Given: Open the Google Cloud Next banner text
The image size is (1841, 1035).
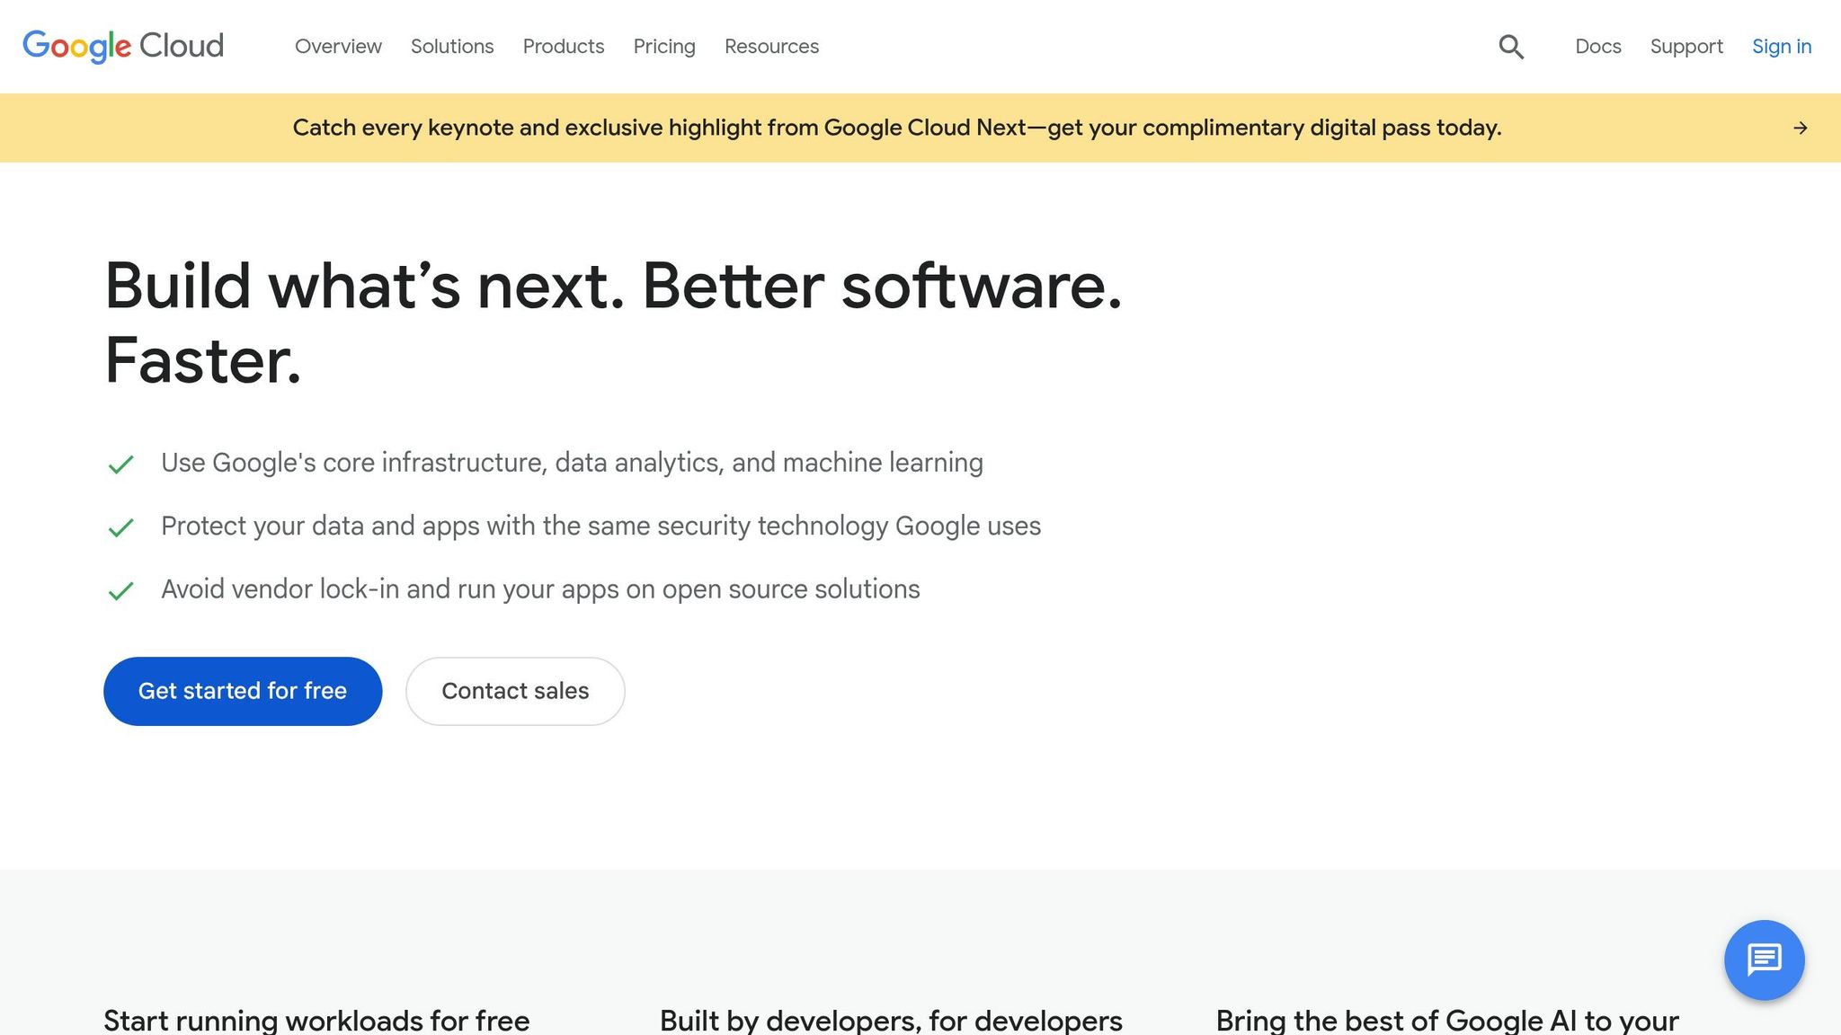Looking at the screenshot, I should (x=897, y=128).
